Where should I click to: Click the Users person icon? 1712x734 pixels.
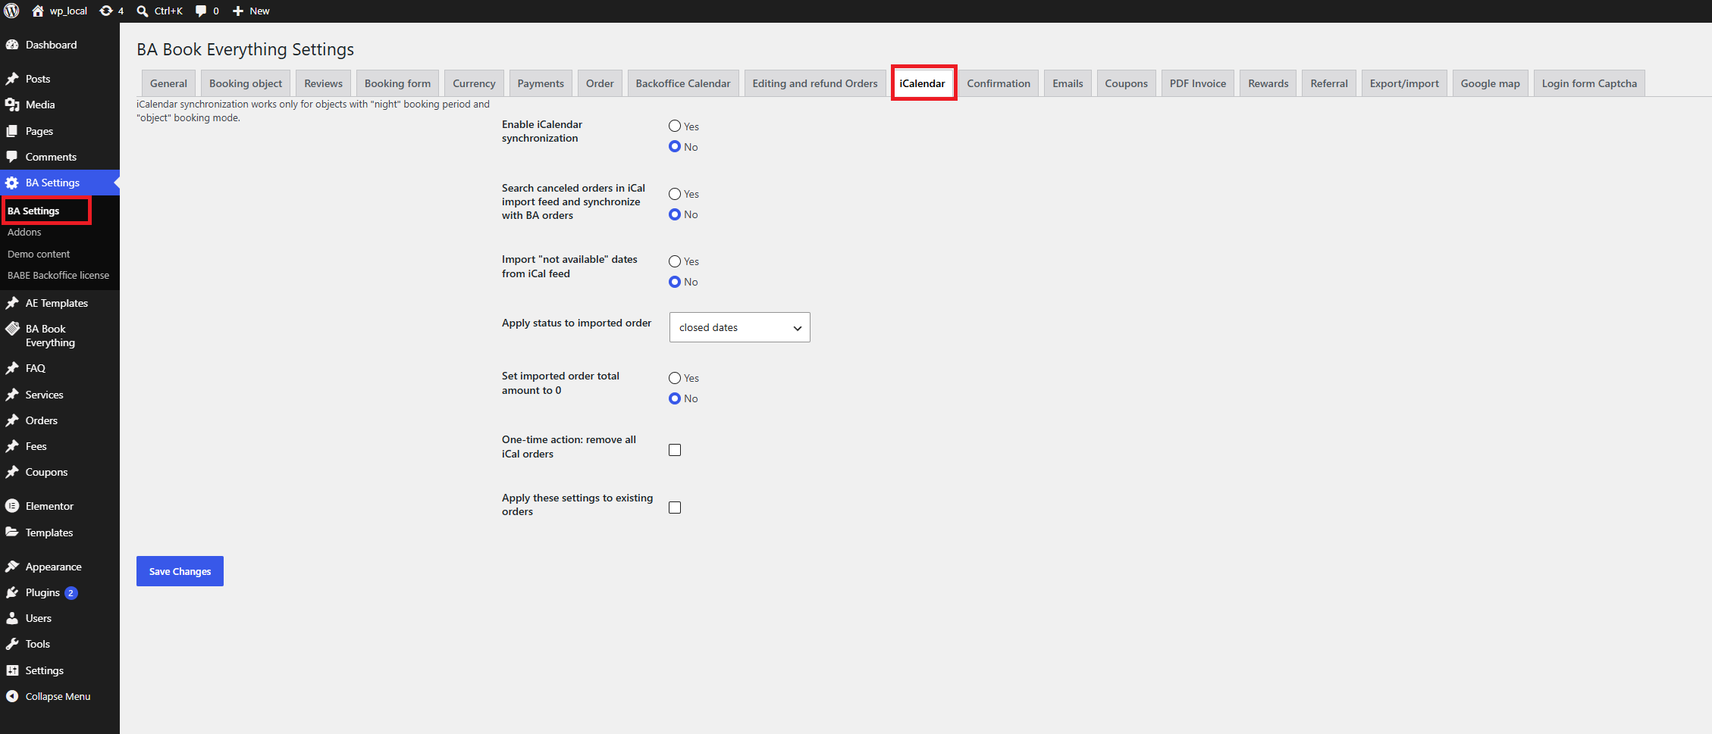click(x=12, y=618)
